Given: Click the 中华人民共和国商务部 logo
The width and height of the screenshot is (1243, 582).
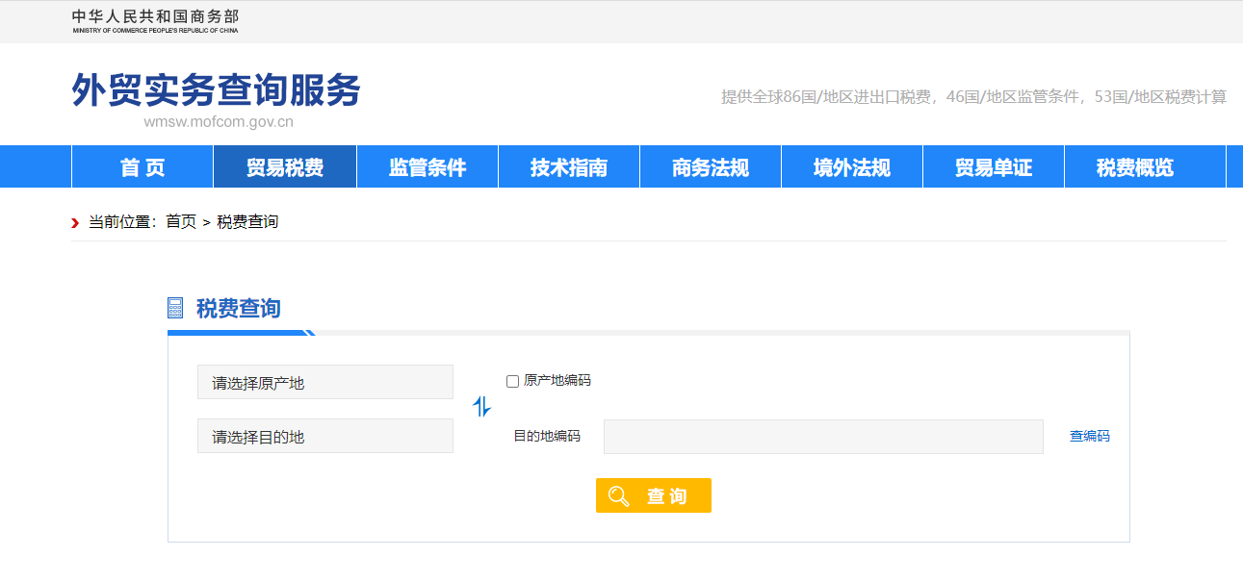Looking at the screenshot, I should (x=155, y=21).
